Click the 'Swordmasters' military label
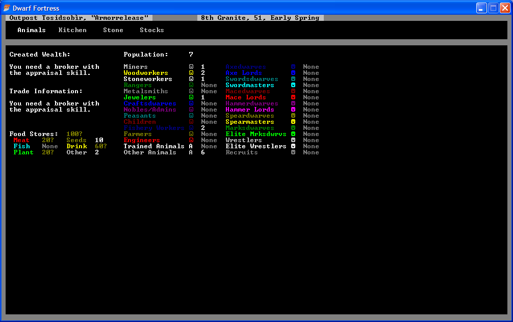This screenshot has width=513, height=322. tap(250, 85)
